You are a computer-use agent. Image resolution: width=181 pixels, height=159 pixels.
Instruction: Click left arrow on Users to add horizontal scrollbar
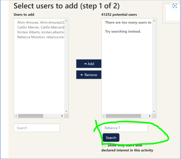point(16,116)
